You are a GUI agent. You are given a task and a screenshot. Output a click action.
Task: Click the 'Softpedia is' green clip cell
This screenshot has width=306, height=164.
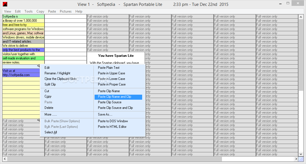(x=23, y=16)
